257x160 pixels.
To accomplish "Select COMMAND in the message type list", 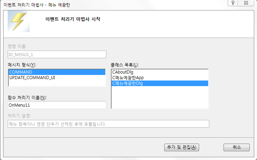I will pos(21,72).
